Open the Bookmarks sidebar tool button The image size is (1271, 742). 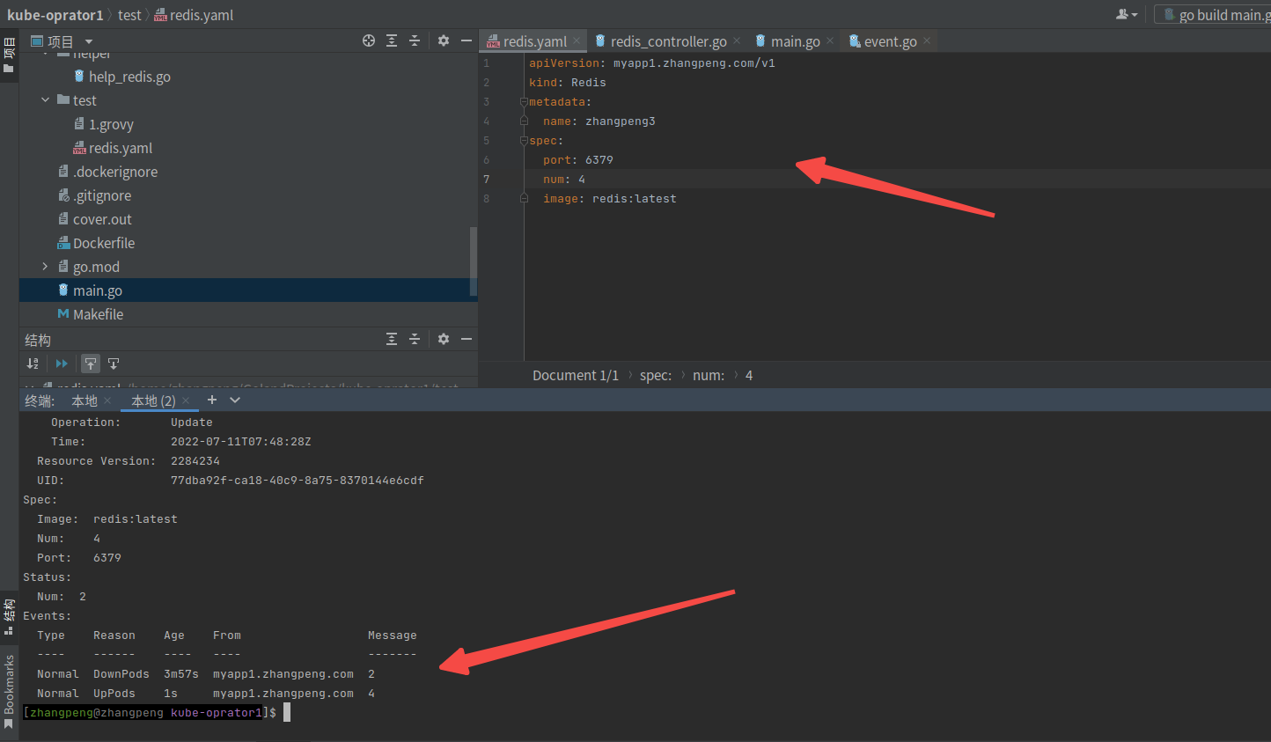[9, 691]
